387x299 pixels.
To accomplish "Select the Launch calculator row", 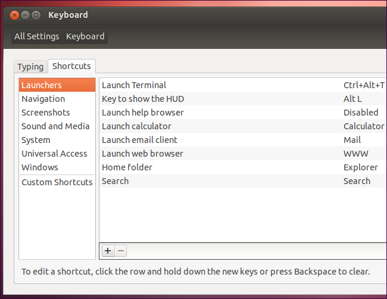I will point(243,126).
